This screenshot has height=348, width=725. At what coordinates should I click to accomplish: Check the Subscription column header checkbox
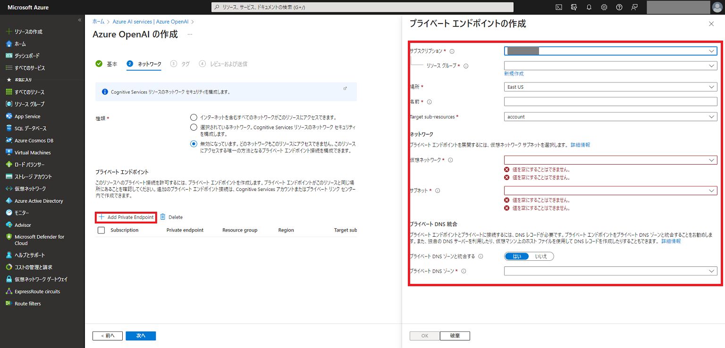[101, 230]
